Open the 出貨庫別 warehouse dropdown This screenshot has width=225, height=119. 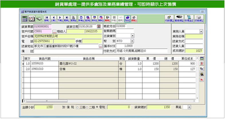pos(132,36)
